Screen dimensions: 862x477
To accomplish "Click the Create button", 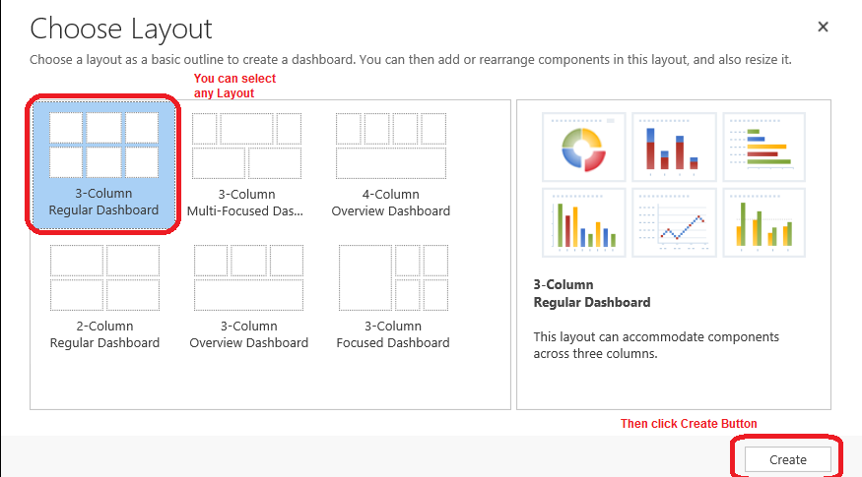I will pyautogui.click(x=788, y=459).
